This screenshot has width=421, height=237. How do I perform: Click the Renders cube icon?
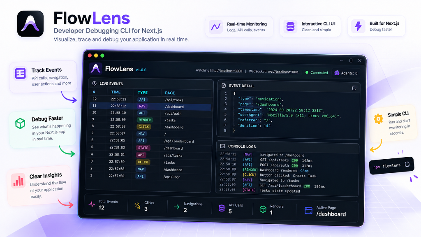[263, 209]
